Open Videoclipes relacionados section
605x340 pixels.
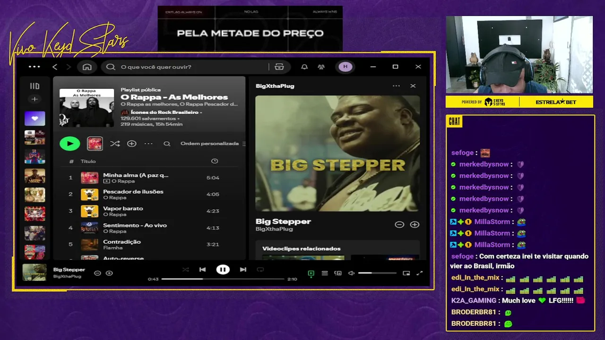pos(301,248)
